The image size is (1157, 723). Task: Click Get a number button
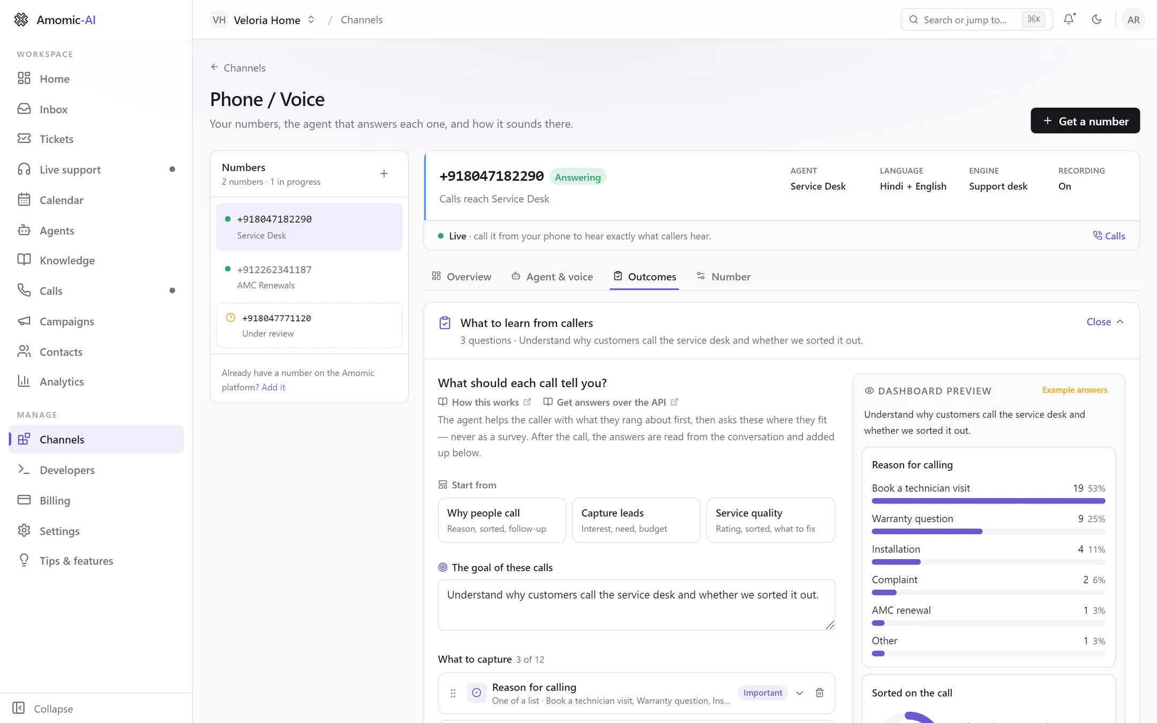[x=1085, y=121]
